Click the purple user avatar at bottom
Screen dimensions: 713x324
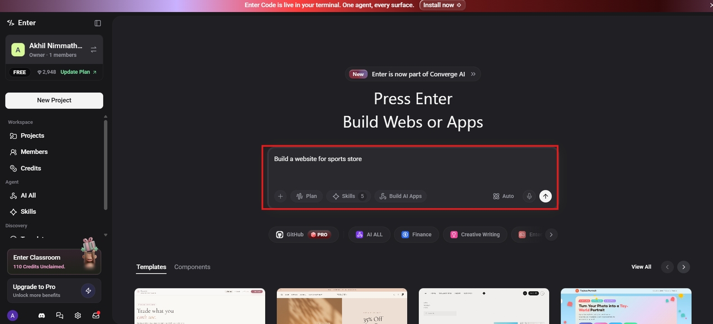click(13, 316)
